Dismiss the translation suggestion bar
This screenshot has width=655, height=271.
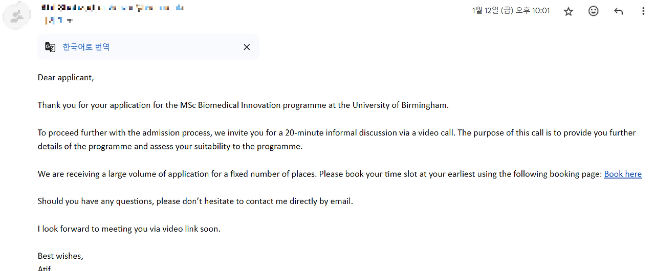[x=247, y=47]
